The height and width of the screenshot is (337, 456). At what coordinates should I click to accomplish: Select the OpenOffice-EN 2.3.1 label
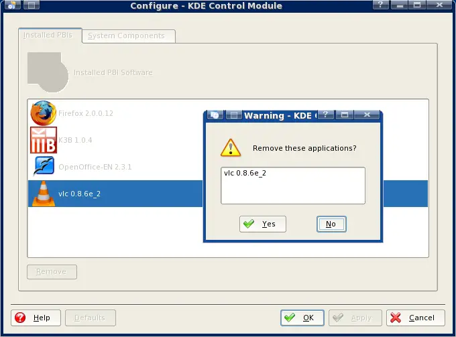pyautogui.click(x=95, y=167)
